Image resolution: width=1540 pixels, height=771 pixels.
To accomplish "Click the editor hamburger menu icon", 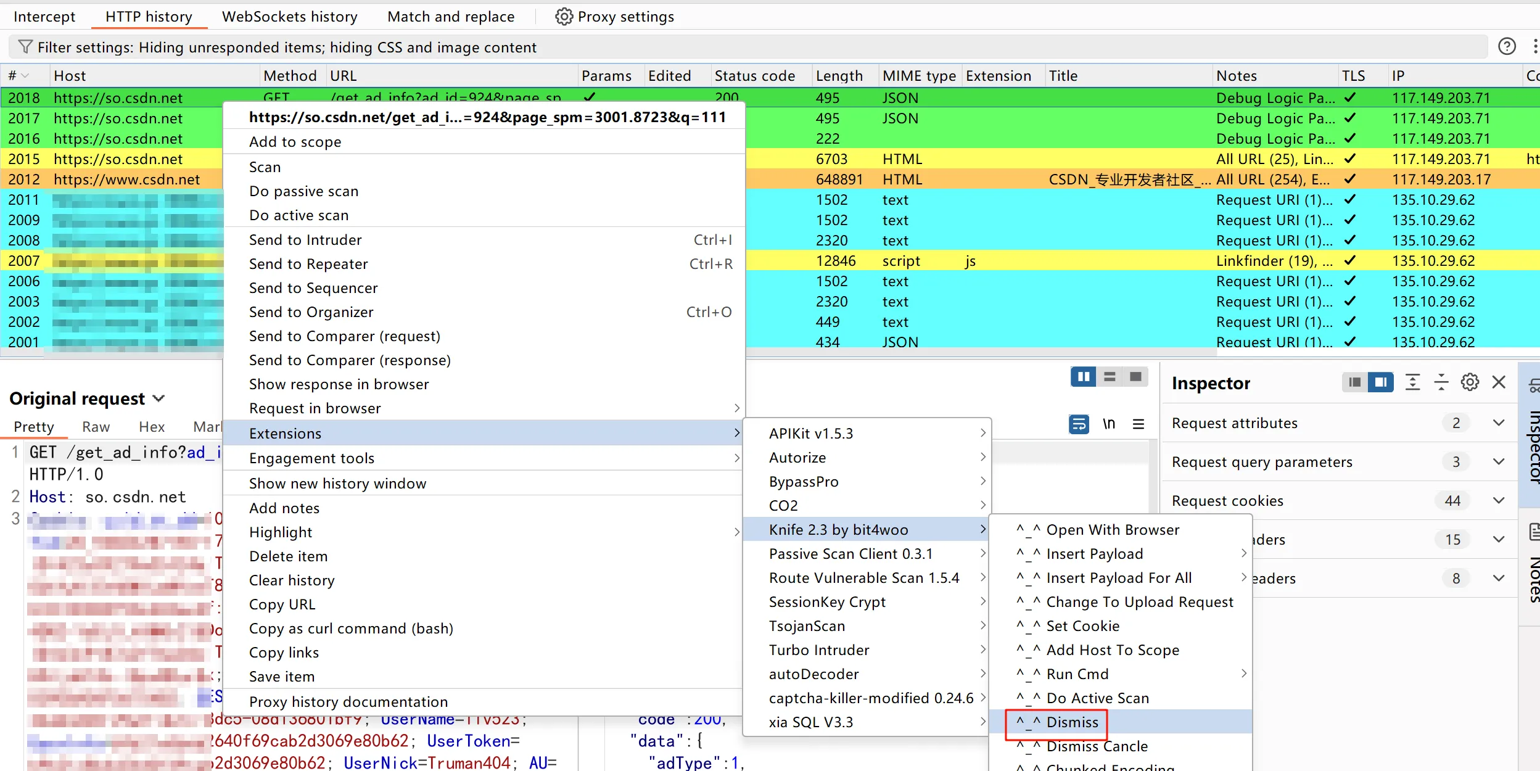I will (1139, 424).
